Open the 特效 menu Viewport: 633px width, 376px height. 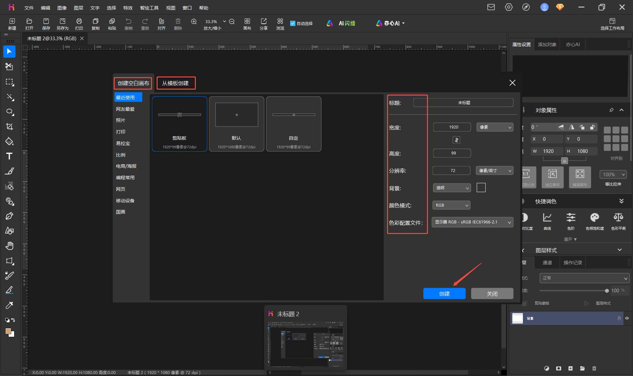coord(128,8)
